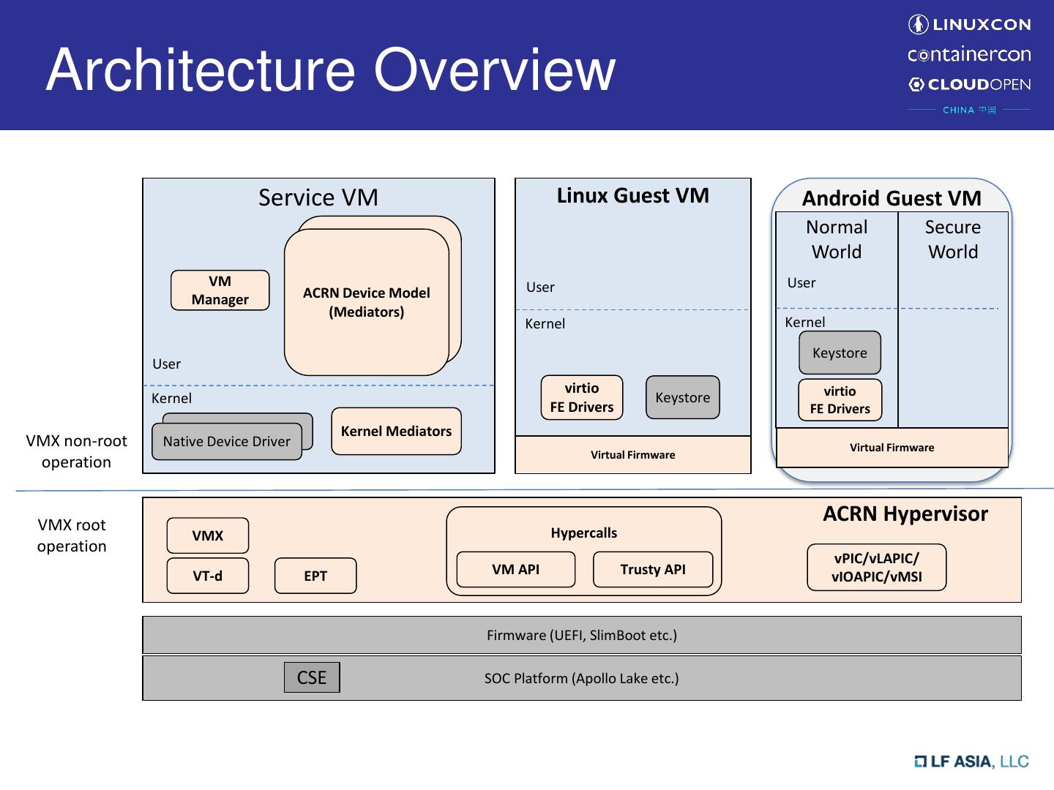
Task: Click the Kernel Mediators block
Action: tap(395, 432)
